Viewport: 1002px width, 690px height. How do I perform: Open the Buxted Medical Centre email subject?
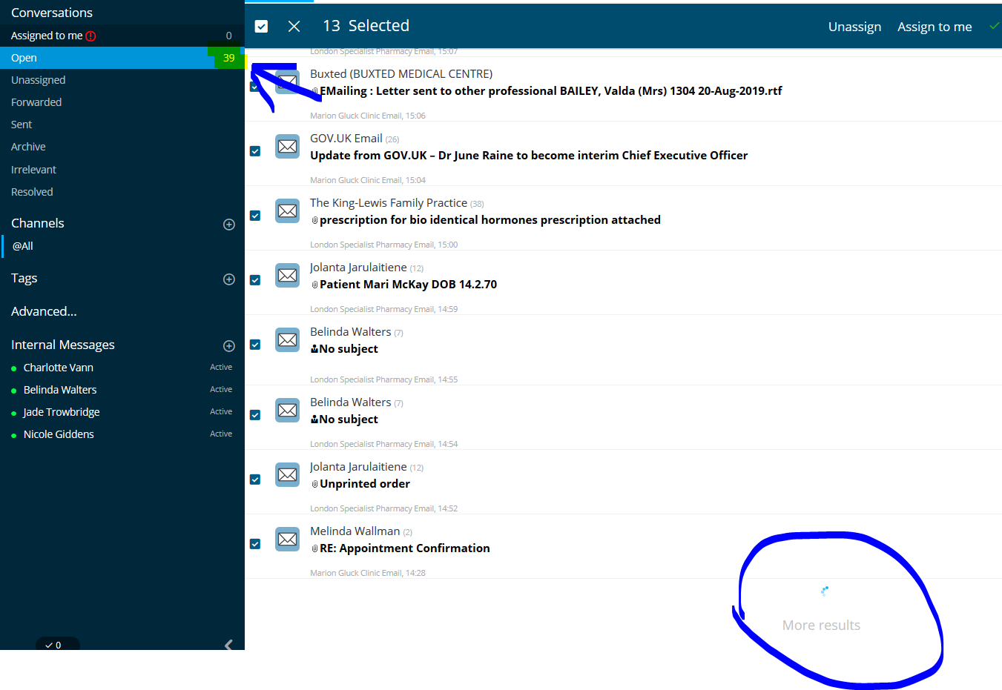coord(550,91)
